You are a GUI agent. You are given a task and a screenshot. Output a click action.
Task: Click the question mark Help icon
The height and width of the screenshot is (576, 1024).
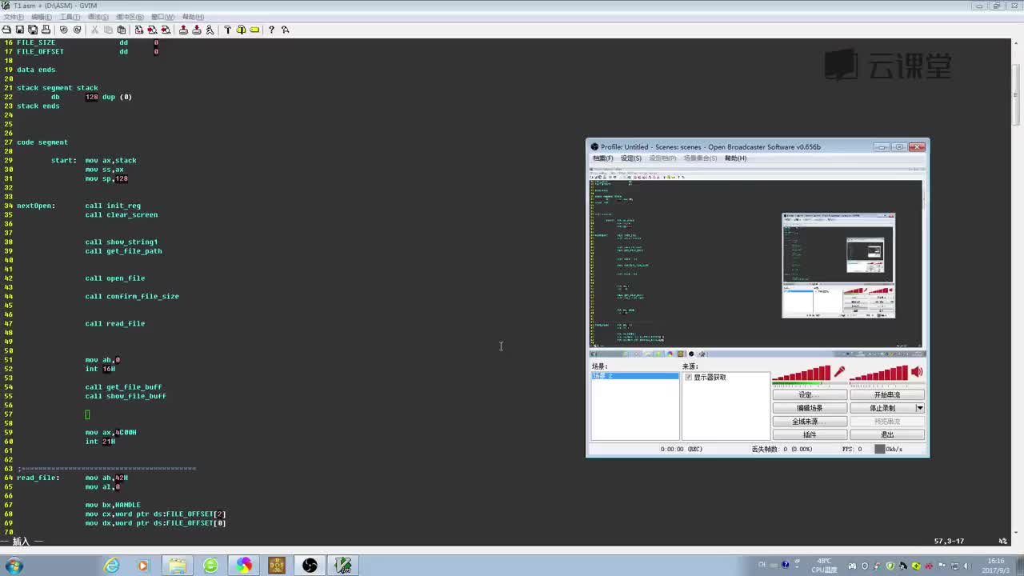click(271, 30)
